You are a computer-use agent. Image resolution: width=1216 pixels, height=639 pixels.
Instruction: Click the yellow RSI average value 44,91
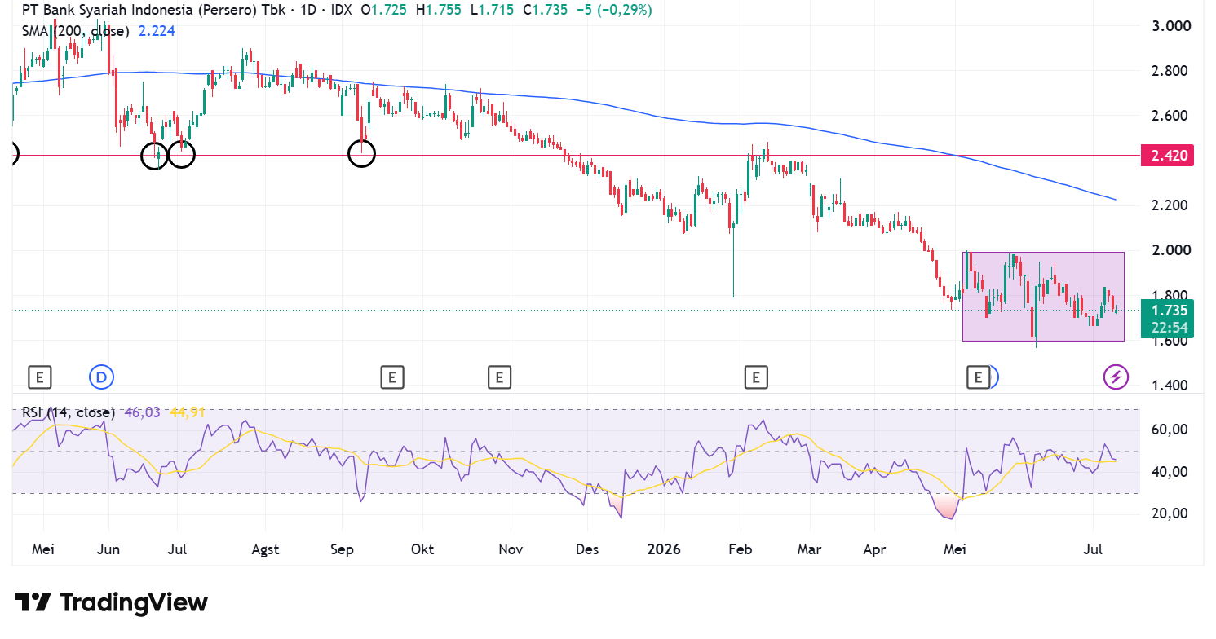pos(187,412)
